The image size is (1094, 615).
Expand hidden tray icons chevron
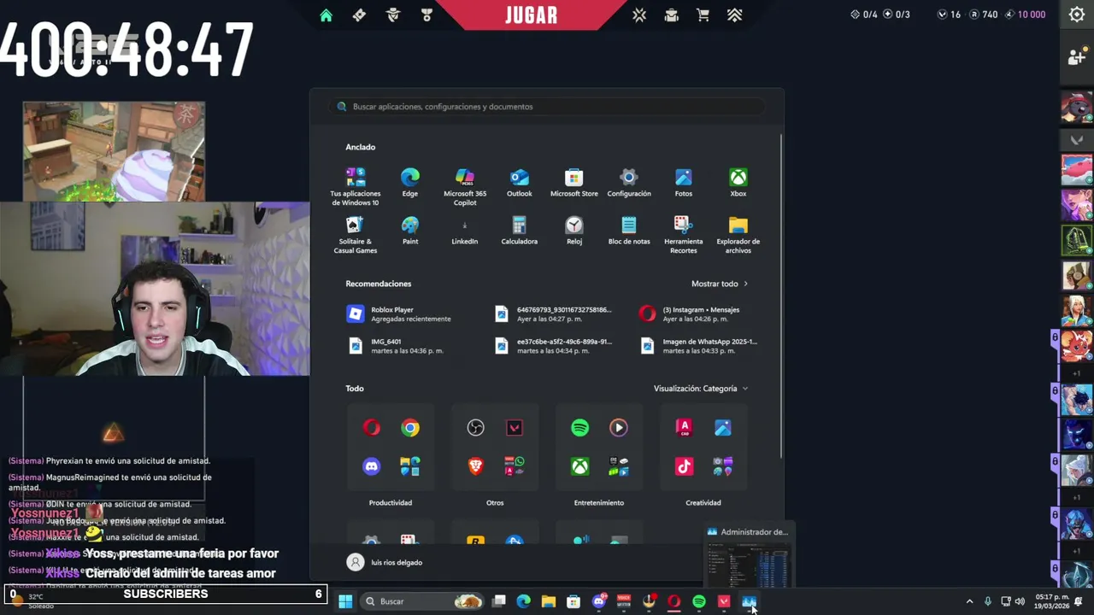point(969,601)
